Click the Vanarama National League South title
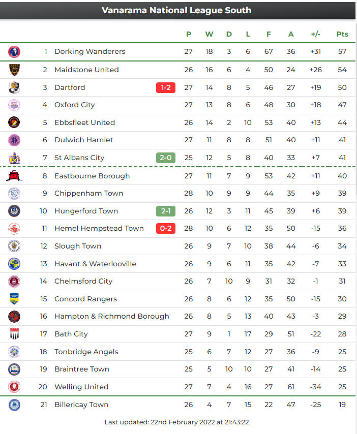The image size is (357, 434). pos(176,10)
